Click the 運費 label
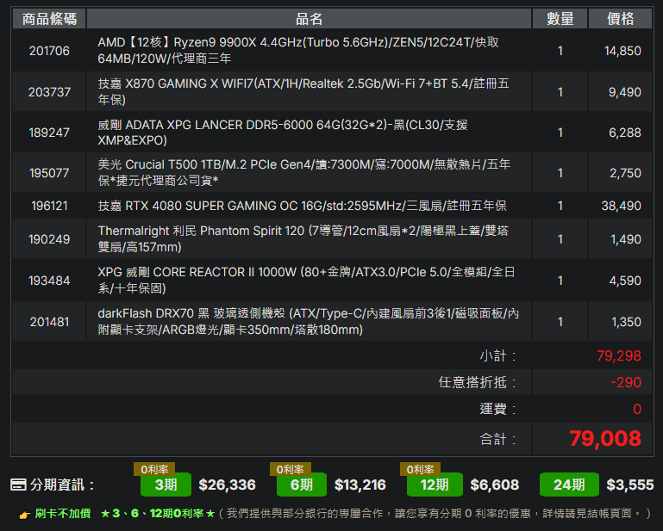This screenshot has width=663, height=531. pyautogui.click(x=497, y=409)
